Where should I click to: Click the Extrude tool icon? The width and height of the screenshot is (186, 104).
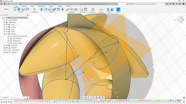(19, 9)
